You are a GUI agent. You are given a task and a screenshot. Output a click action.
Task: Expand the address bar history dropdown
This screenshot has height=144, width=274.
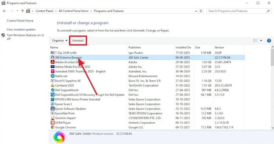196,11
